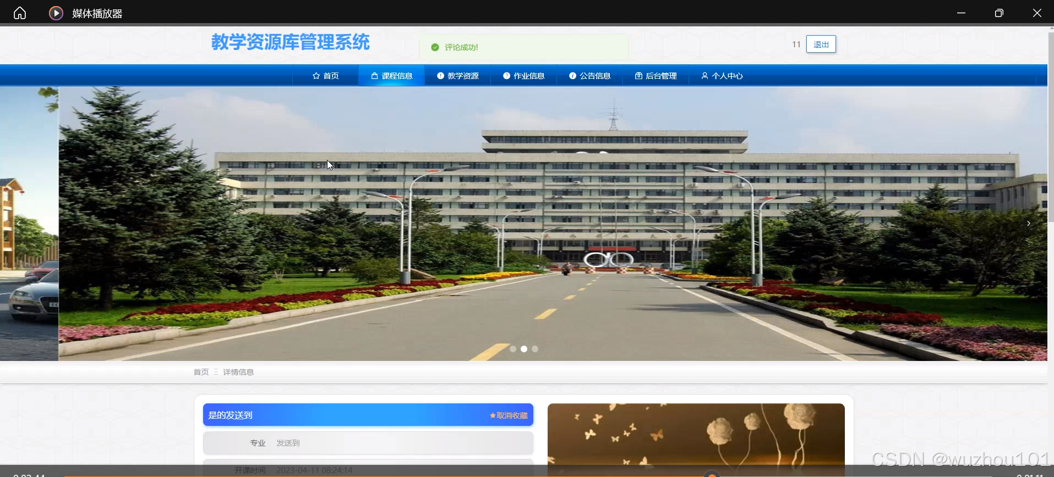Click the 发送到 value in the 专业 row

click(x=288, y=443)
